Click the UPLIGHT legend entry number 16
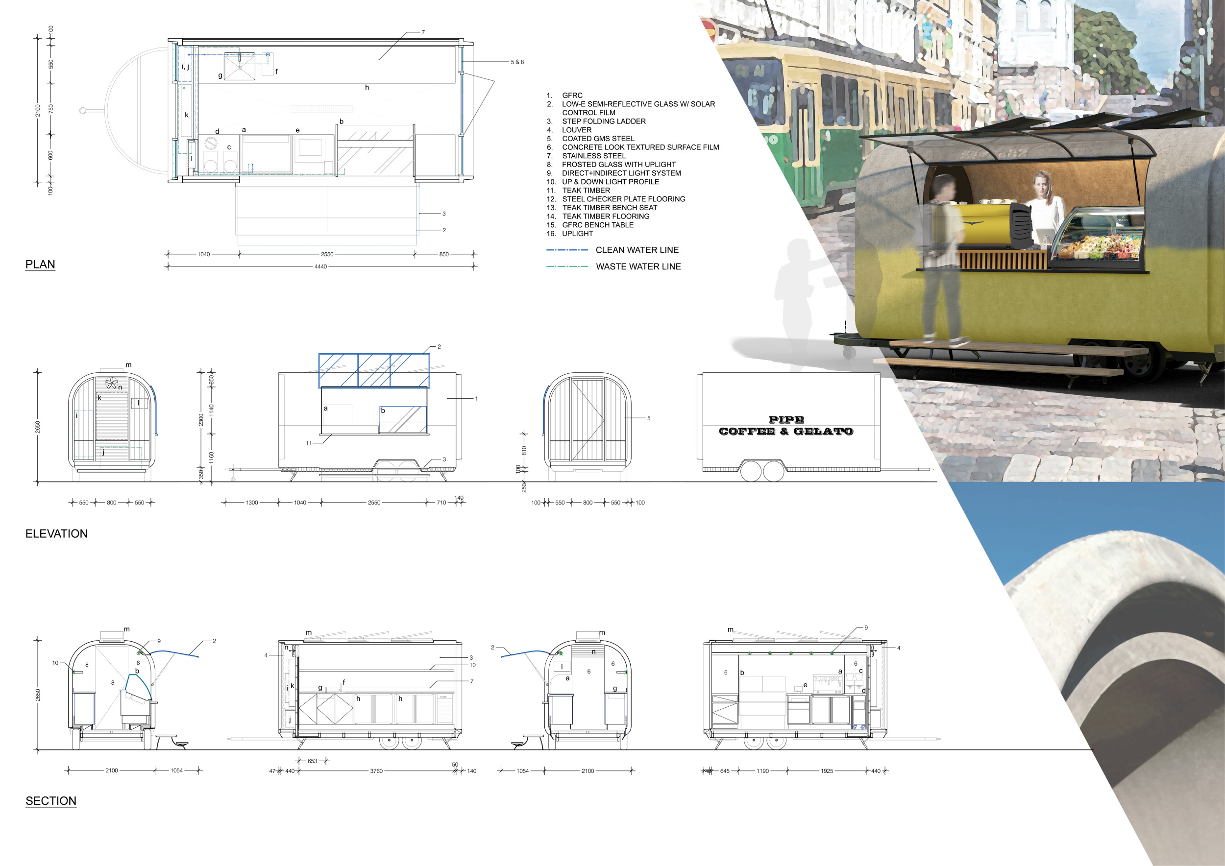Viewport: 1225px width, 866px height. [x=577, y=234]
